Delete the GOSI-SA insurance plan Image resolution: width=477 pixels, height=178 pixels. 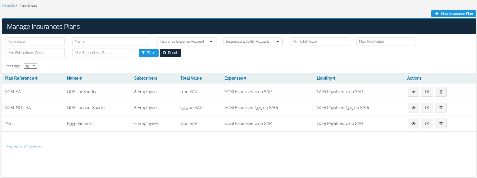coord(441,92)
